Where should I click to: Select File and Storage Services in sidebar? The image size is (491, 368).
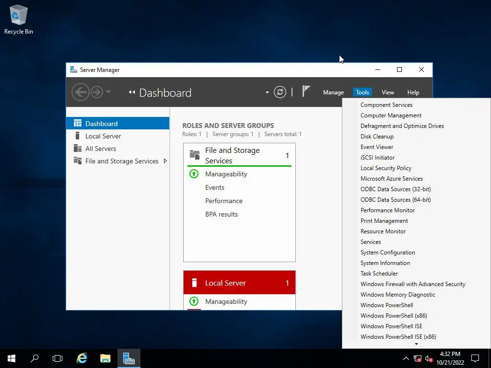(118, 161)
